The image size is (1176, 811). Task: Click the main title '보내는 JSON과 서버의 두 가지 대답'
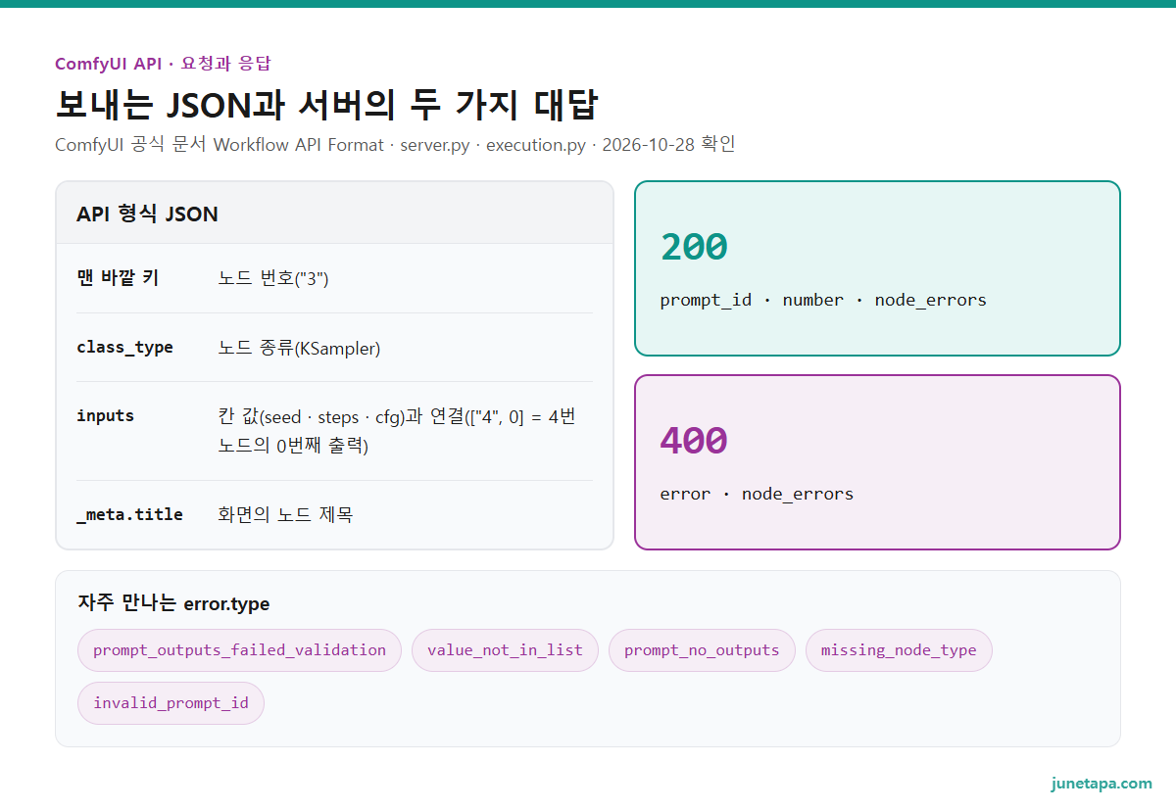pyautogui.click(x=326, y=104)
